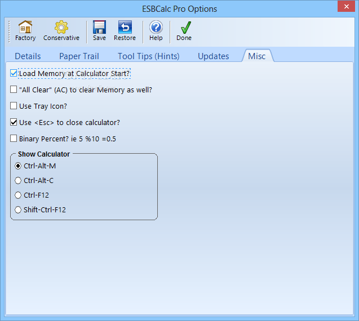Viewport: 359px width, 321px height.
Task: Switch to the Details tab
Action: point(28,56)
